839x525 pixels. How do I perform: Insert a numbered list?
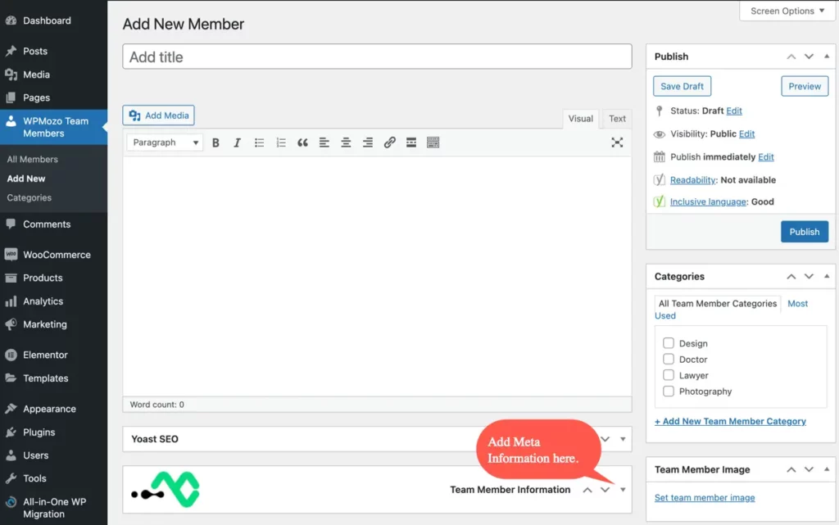pyautogui.click(x=281, y=143)
